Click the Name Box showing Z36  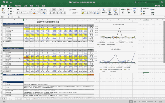point(4,17)
